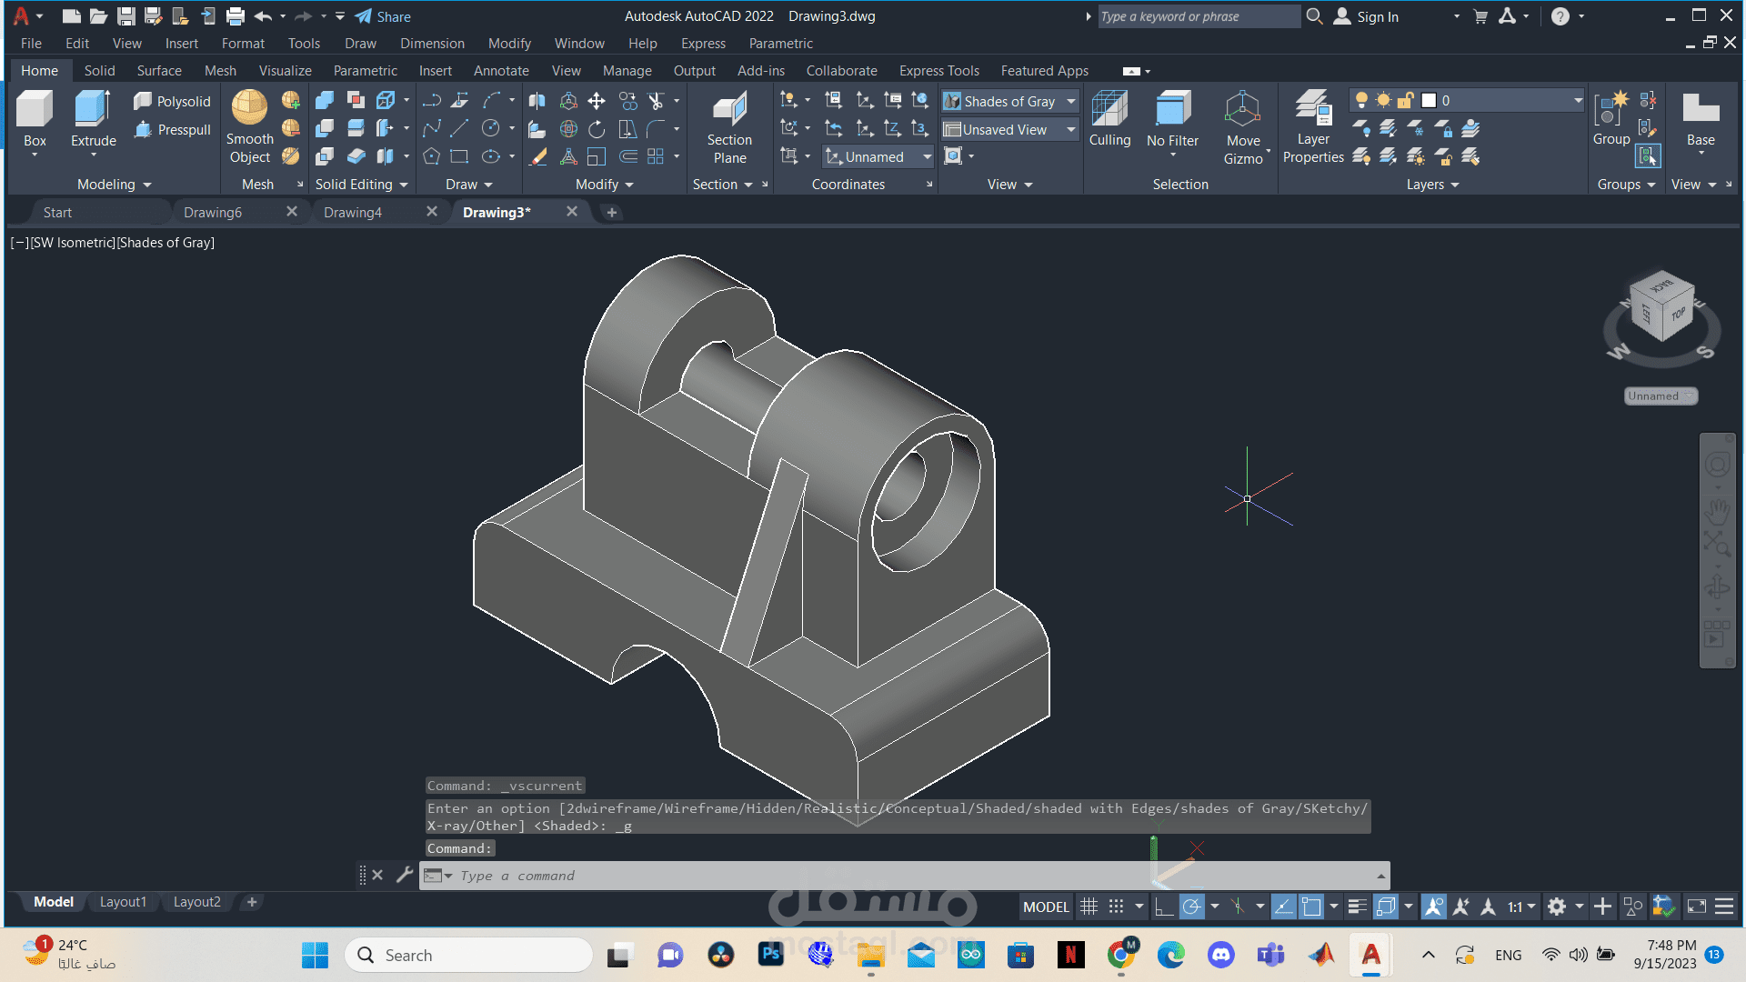The width and height of the screenshot is (1746, 982).
Task: Open the Shades of Gray visual style dropdown
Action: tap(1071, 101)
